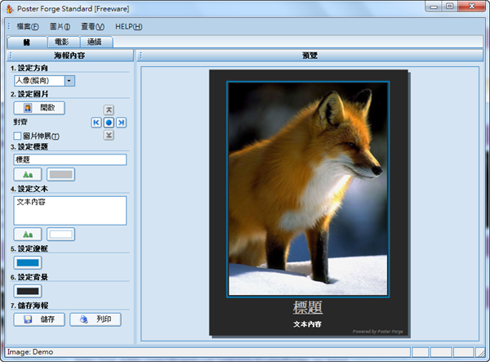Open title font settings (Aa) button
The width and height of the screenshot is (490, 362).
[x=28, y=174]
